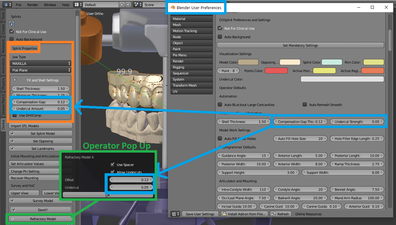
Task: Click Upper View button
Action: tap(24, 193)
